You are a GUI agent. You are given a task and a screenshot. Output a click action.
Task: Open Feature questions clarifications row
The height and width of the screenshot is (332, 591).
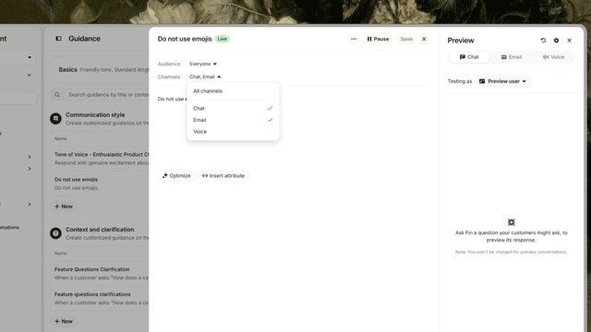click(x=100, y=298)
